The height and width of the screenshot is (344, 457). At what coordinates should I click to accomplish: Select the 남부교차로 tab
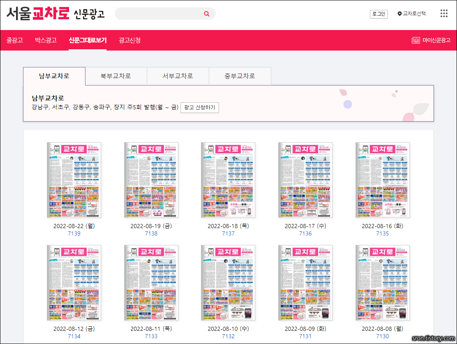point(54,76)
